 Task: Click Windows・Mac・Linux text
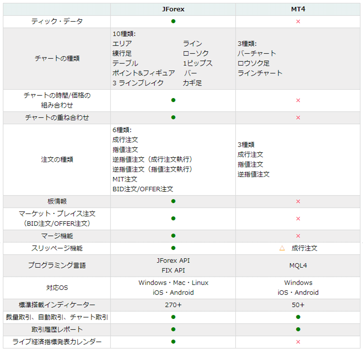[x=173, y=282]
